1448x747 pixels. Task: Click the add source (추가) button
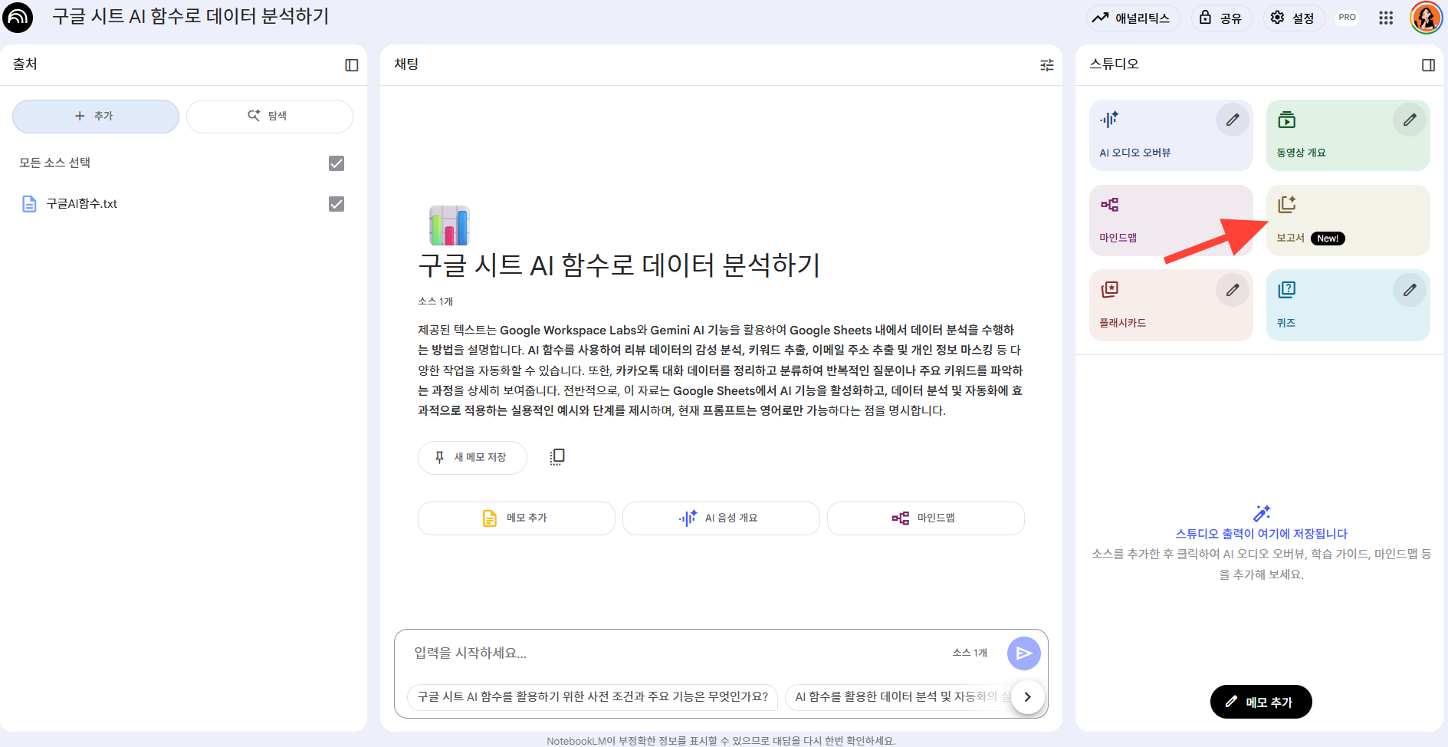[x=96, y=116]
